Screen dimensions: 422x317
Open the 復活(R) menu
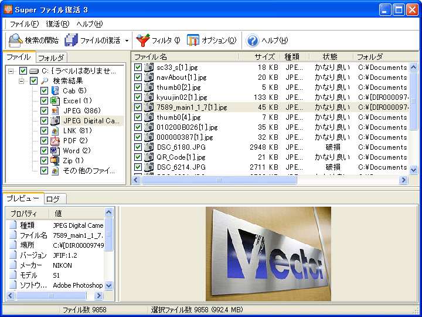tap(57, 24)
